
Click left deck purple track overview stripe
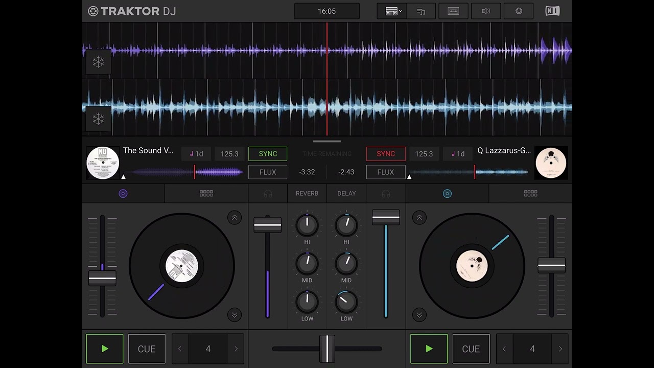(x=183, y=172)
